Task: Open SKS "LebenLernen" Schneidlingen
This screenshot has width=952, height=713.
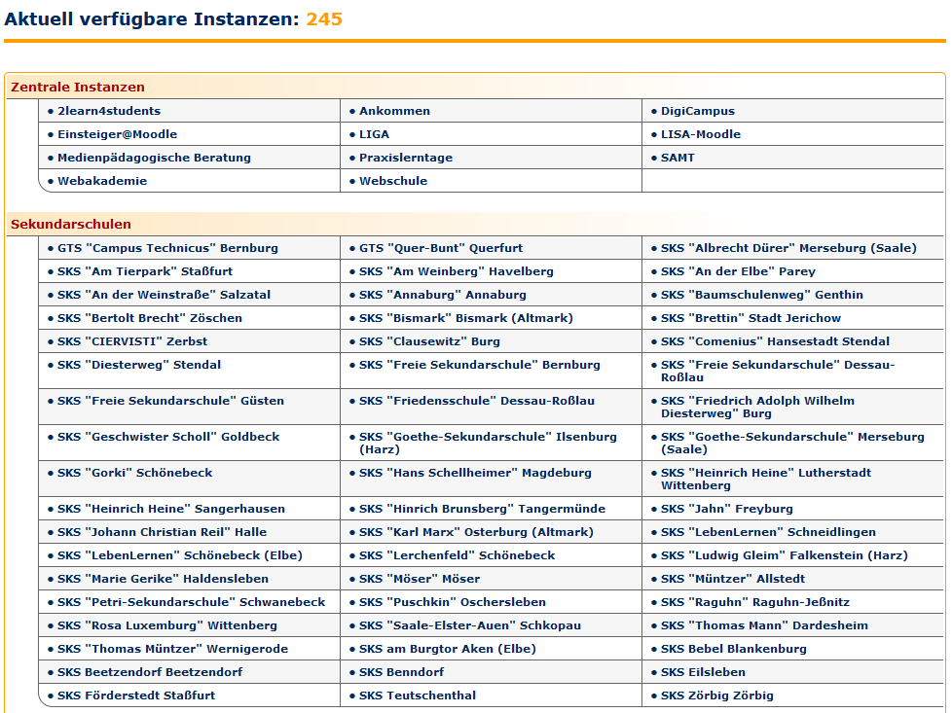Action: tap(768, 532)
